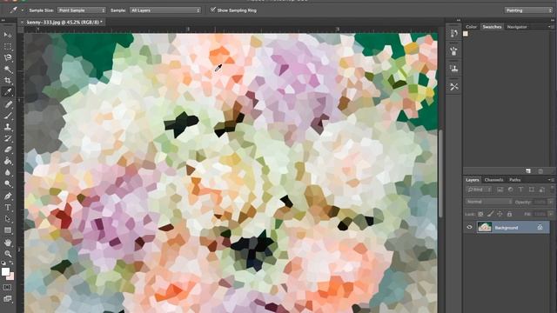
Task: Switch to the Color tab
Action: pos(472,27)
